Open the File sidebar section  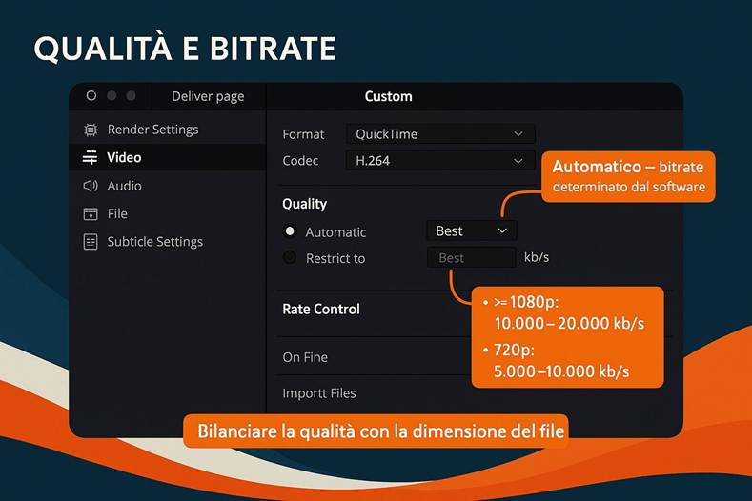pos(168,213)
